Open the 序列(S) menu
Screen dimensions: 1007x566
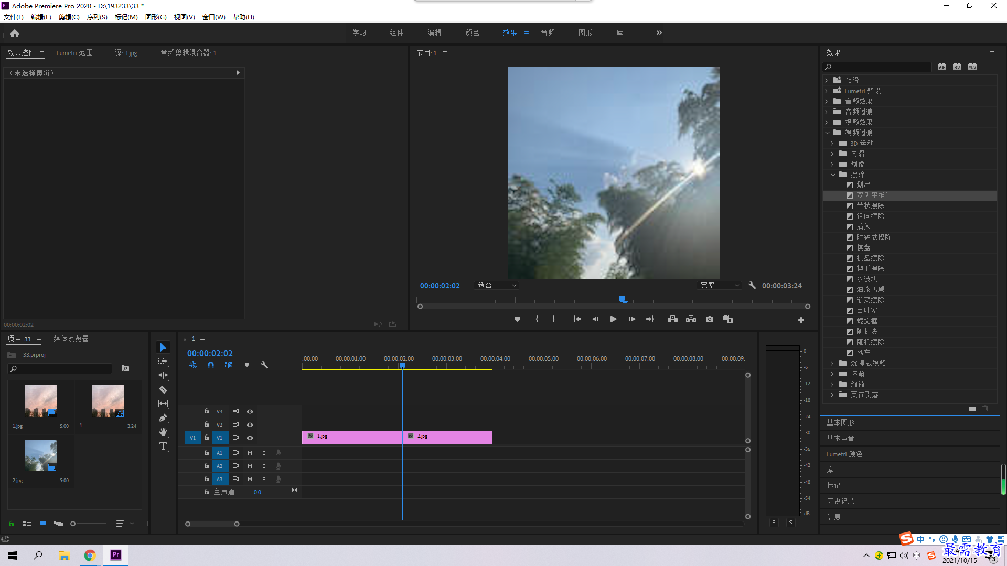click(97, 17)
